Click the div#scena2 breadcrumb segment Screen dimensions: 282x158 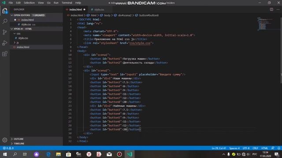coord(125,15)
